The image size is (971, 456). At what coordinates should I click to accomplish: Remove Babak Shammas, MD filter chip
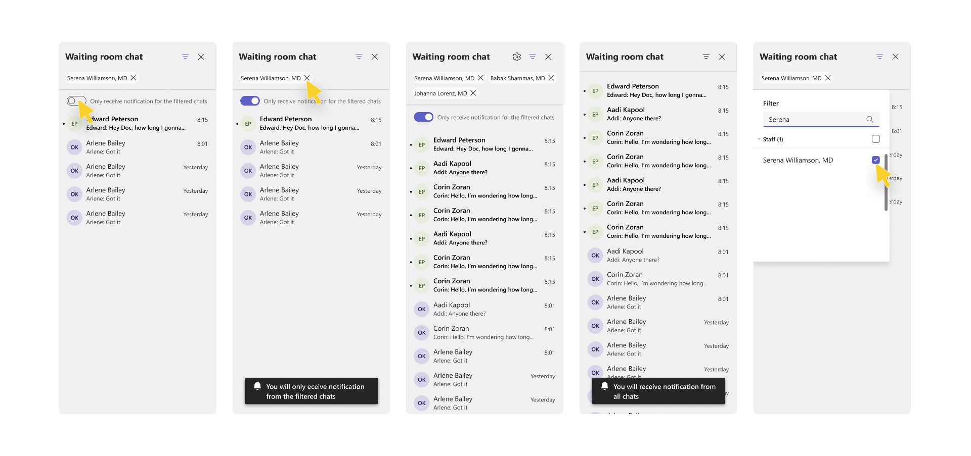(551, 78)
